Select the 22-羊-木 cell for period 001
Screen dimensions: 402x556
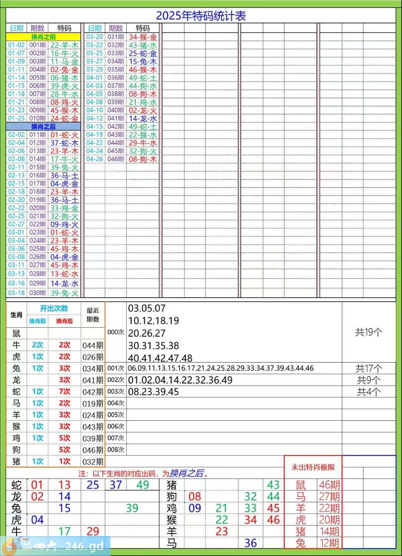(x=64, y=45)
